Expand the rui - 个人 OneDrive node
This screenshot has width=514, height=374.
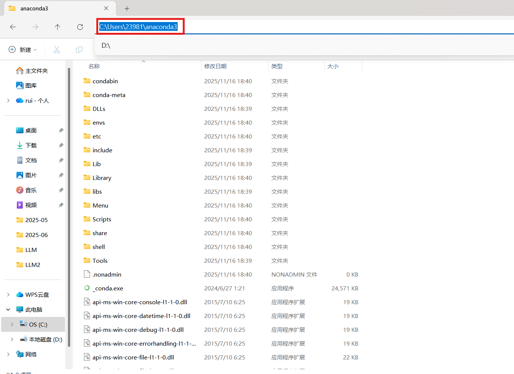pyautogui.click(x=8, y=100)
